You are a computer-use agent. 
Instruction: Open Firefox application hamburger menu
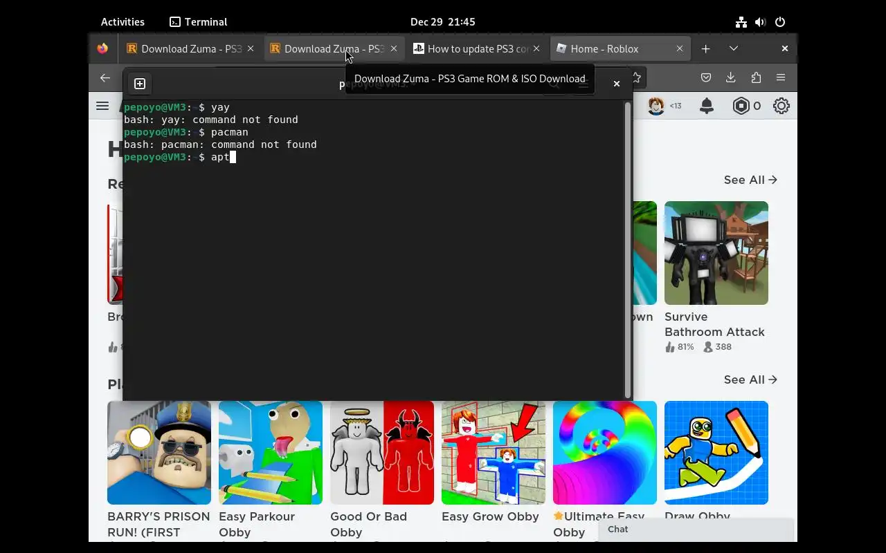[781, 78]
